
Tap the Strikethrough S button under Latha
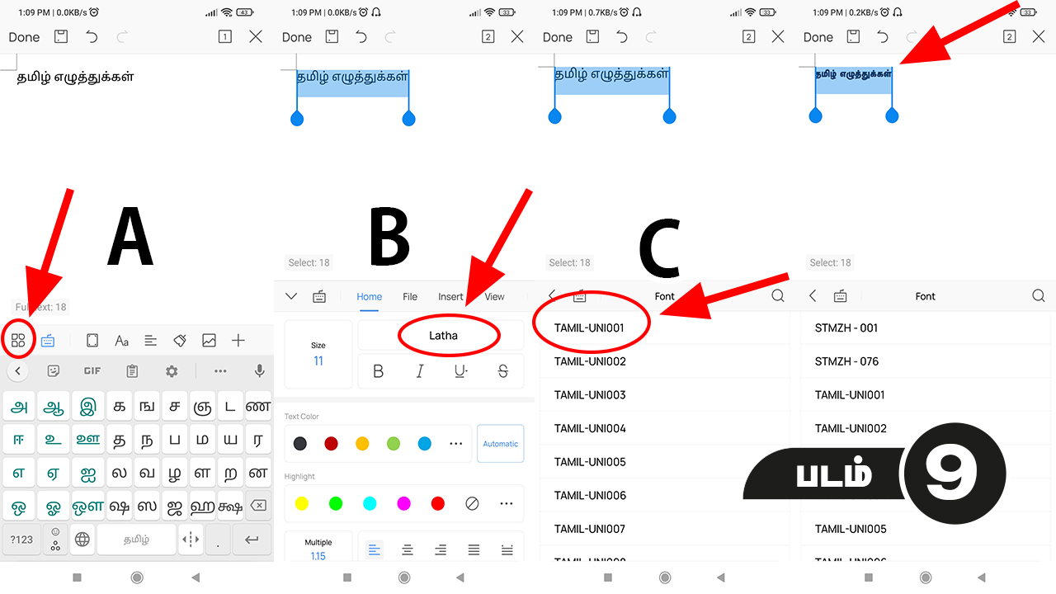pyautogui.click(x=503, y=371)
